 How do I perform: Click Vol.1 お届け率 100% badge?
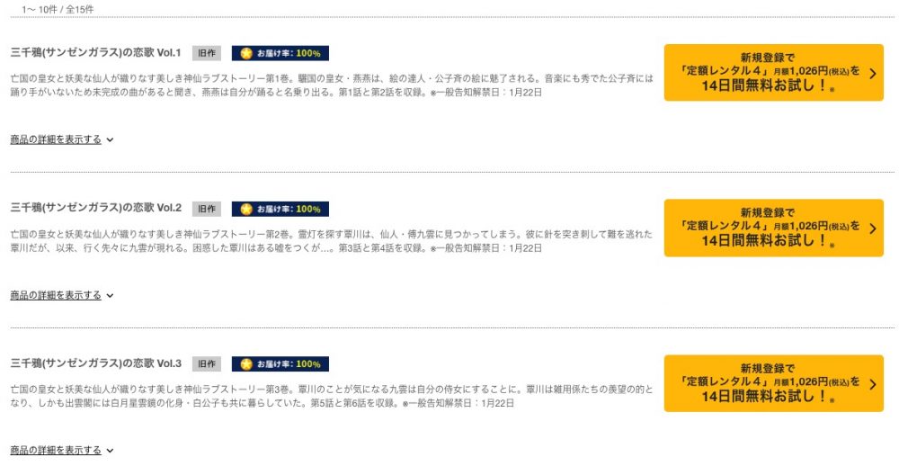point(280,53)
